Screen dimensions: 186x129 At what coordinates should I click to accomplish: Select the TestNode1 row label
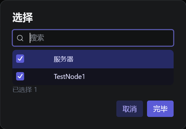(69, 76)
